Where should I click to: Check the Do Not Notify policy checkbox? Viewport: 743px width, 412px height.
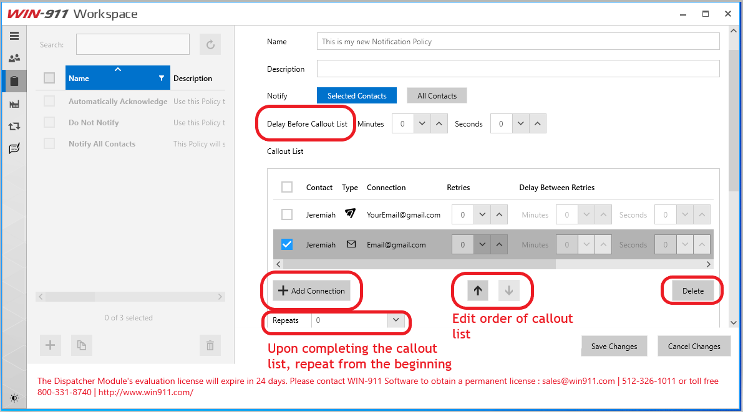[49, 122]
